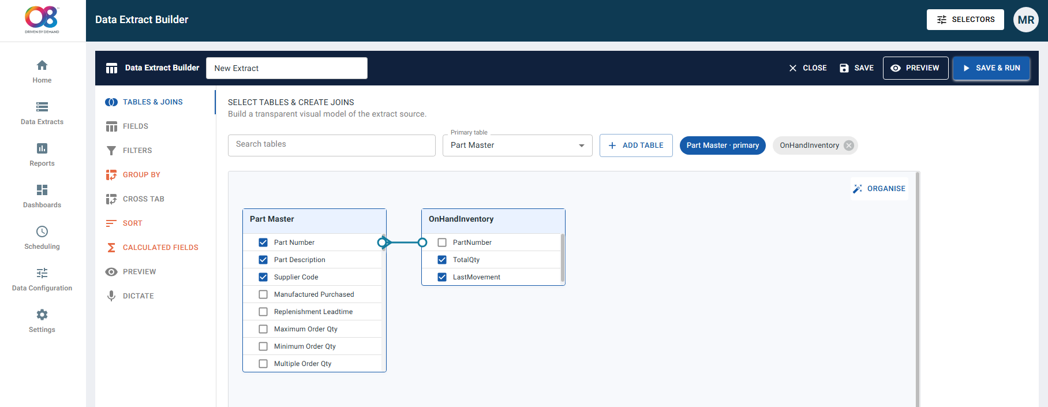Open the Sort tab label
Viewport: 1048px width, 407px height.
point(133,223)
